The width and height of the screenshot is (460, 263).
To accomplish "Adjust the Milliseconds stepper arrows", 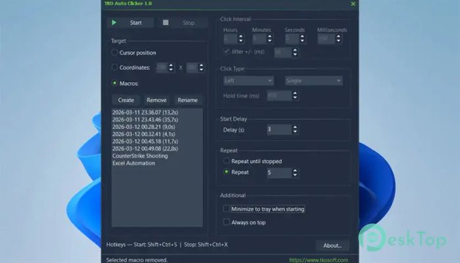I will [338, 38].
